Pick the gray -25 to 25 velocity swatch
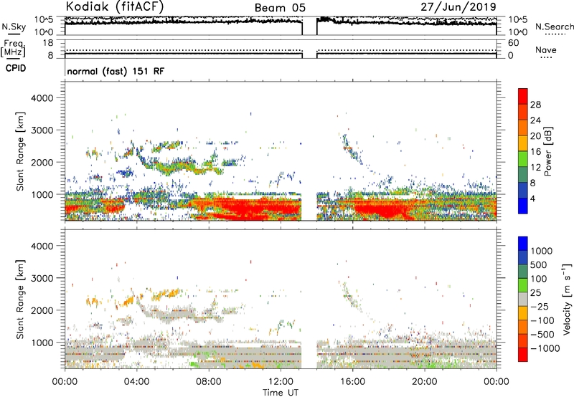Screen dimensions: 574x397 (523, 299)
